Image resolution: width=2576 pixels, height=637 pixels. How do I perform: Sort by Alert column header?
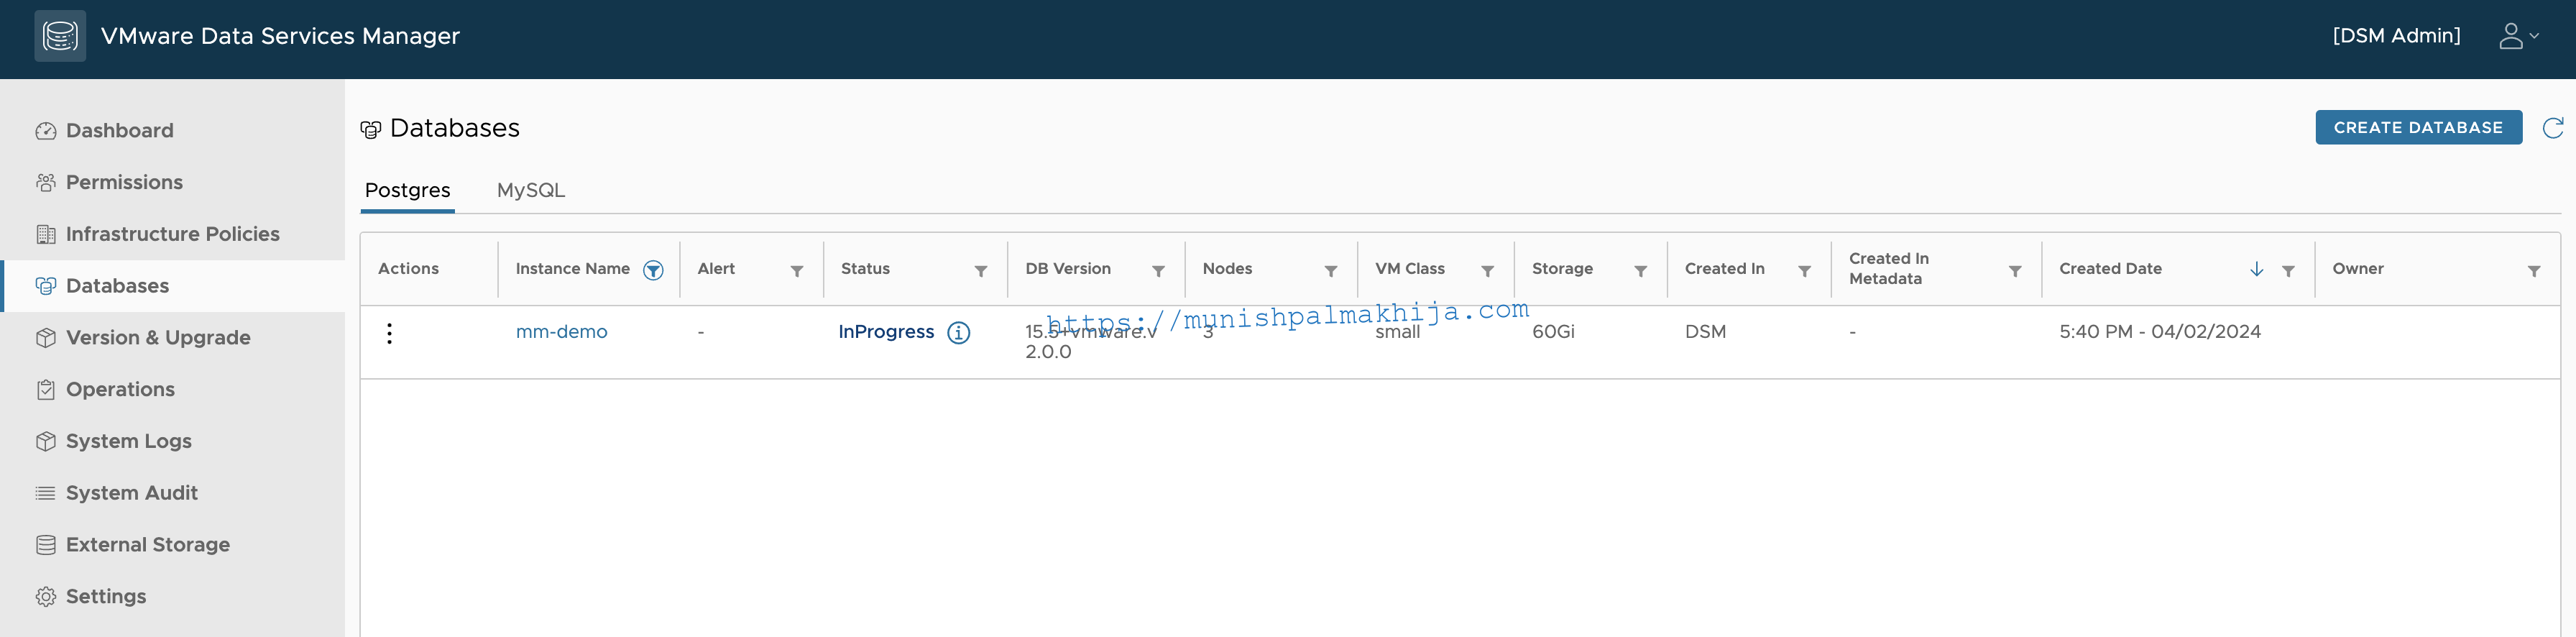pyautogui.click(x=716, y=269)
